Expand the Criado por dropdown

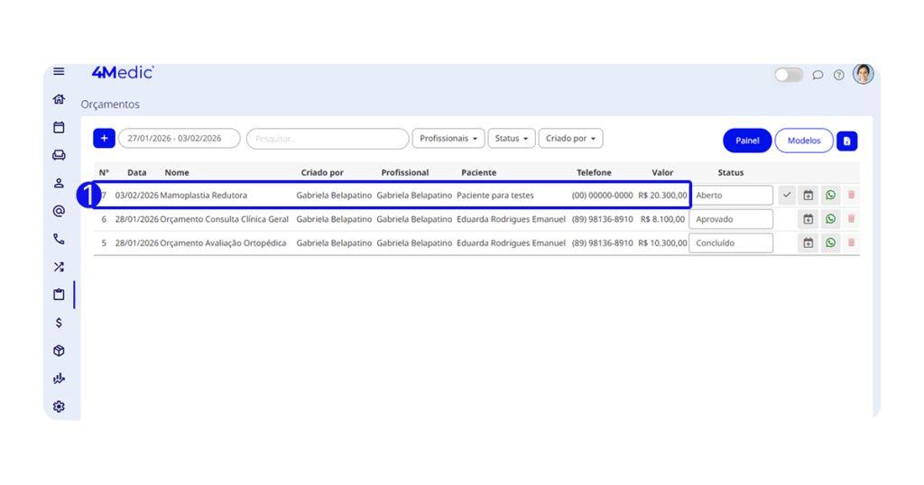pyautogui.click(x=570, y=139)
